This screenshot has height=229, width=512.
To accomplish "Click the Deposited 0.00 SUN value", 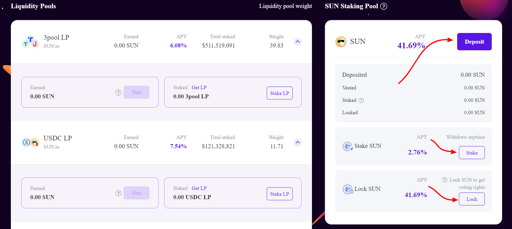I will coord(472,75).
